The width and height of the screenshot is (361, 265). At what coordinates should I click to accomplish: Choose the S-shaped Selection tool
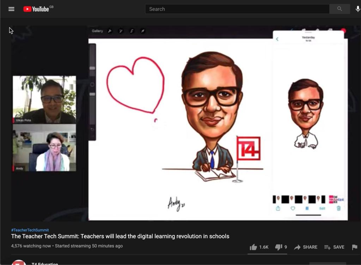(132, 31)
